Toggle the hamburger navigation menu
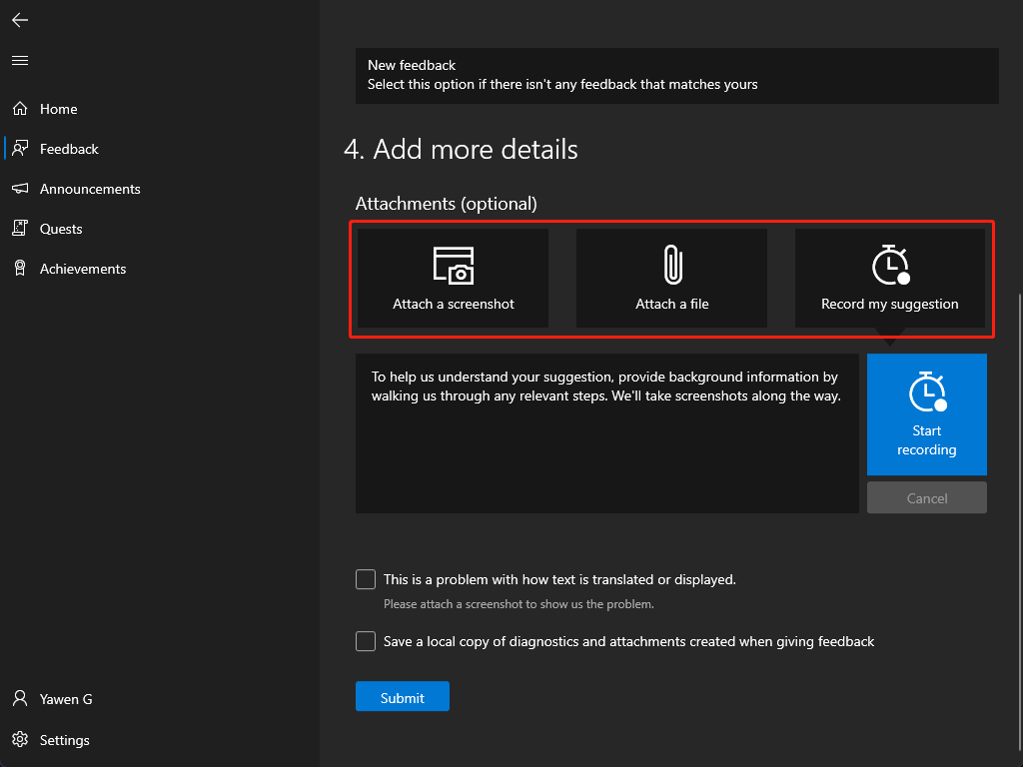This screenshot has width=1023, height=767. [20, 61]
